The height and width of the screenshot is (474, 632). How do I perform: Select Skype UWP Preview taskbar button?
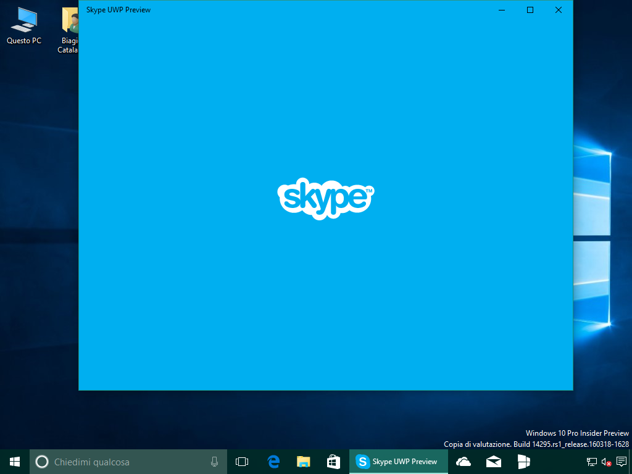399,462
